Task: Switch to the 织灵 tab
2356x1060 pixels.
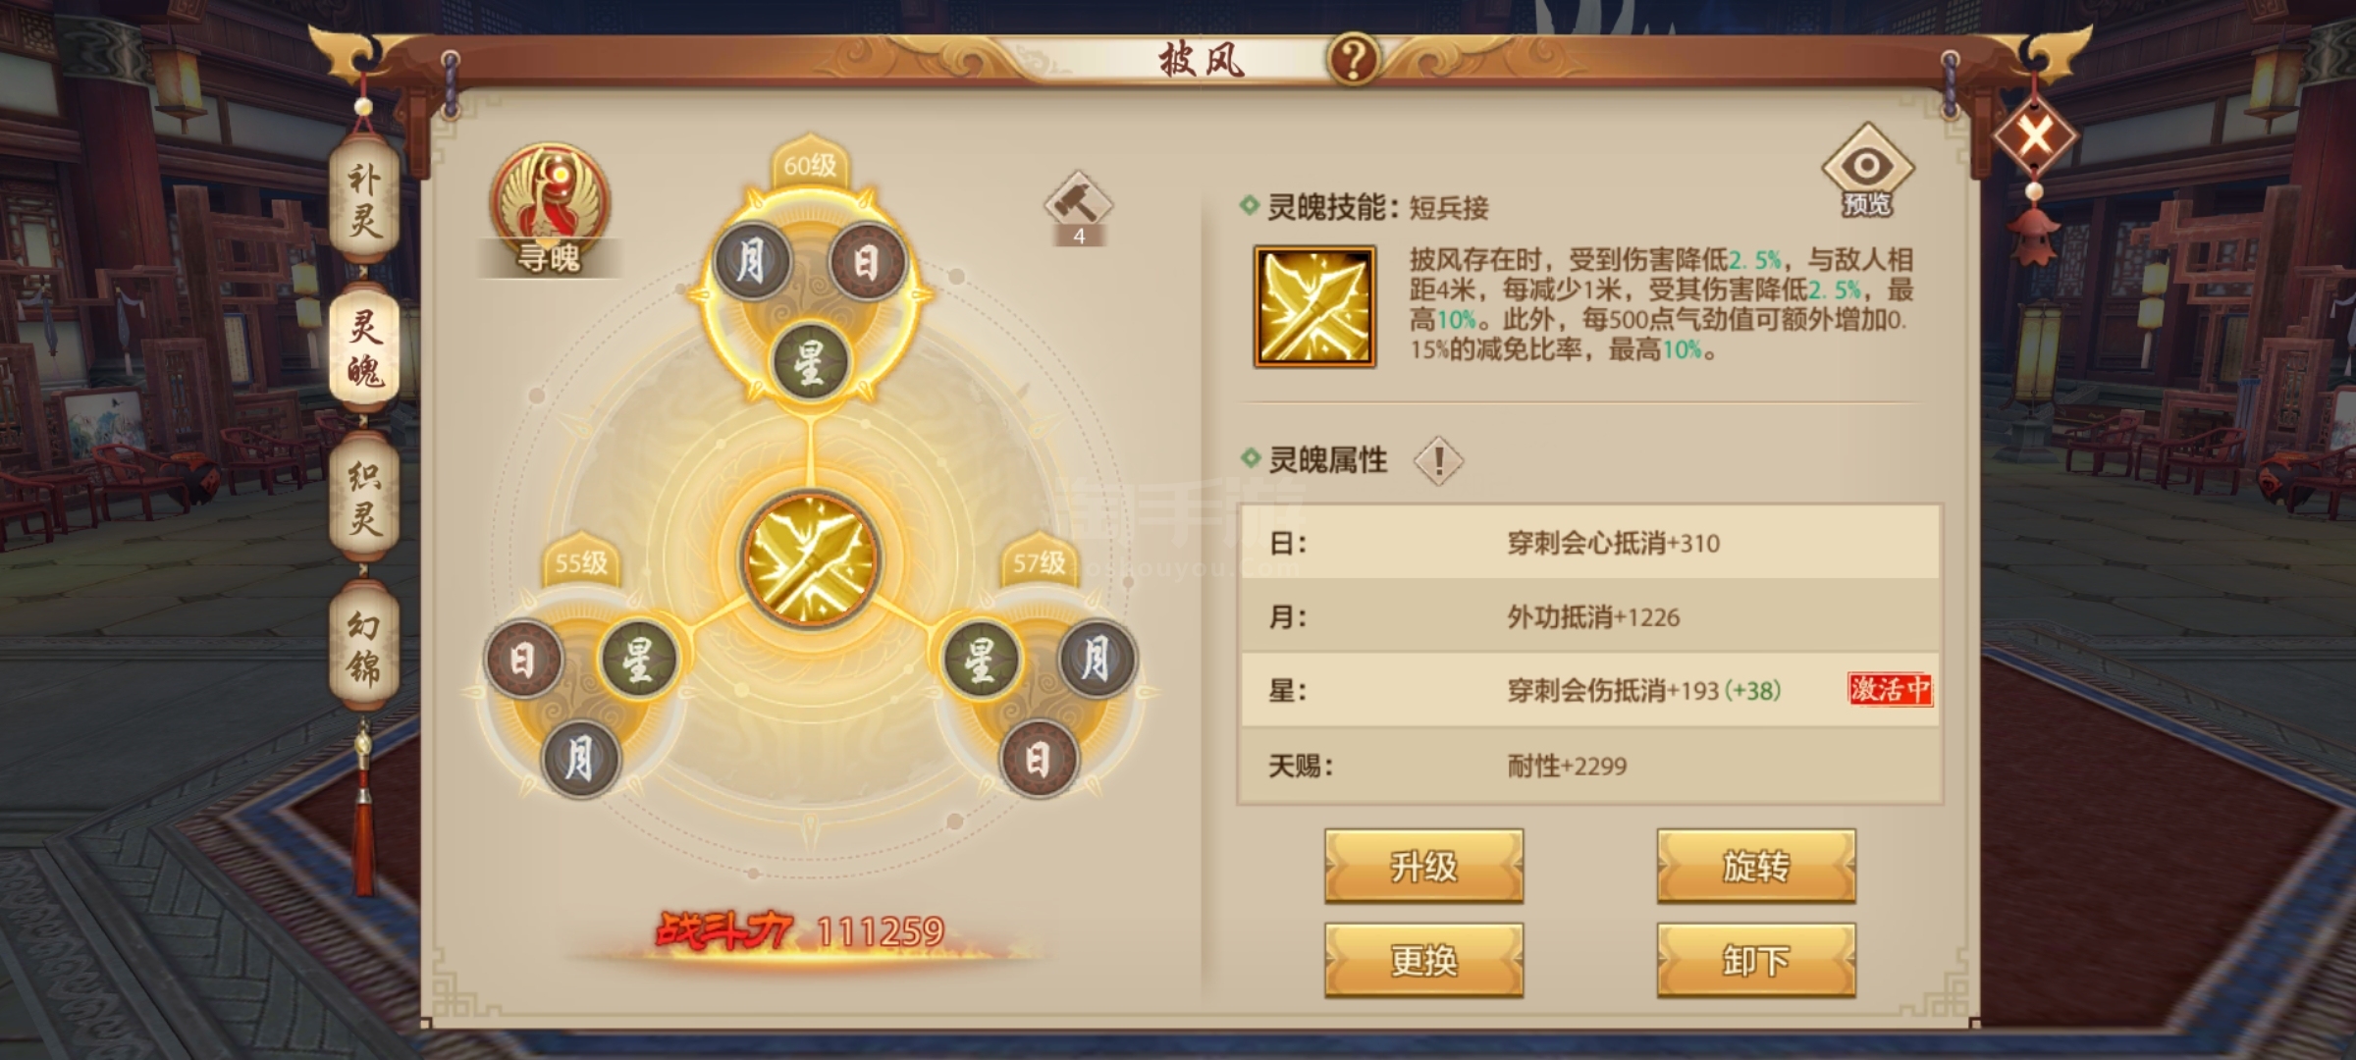Action: pos(364,497)
